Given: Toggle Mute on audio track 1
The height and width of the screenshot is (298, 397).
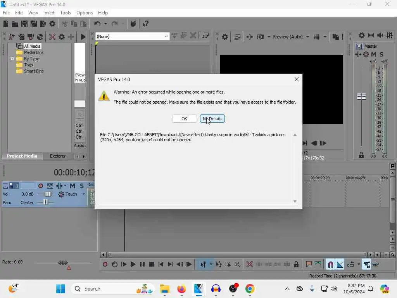Looking at the screenshot, I should click(x=72, y=186).
